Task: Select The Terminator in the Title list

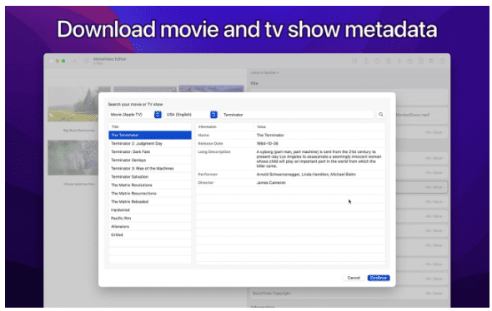Action: (150, 136)
